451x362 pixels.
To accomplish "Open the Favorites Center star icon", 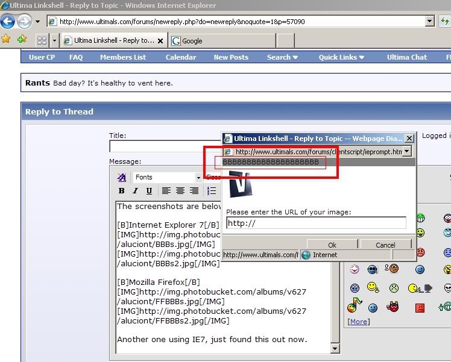I will point(6,39).
